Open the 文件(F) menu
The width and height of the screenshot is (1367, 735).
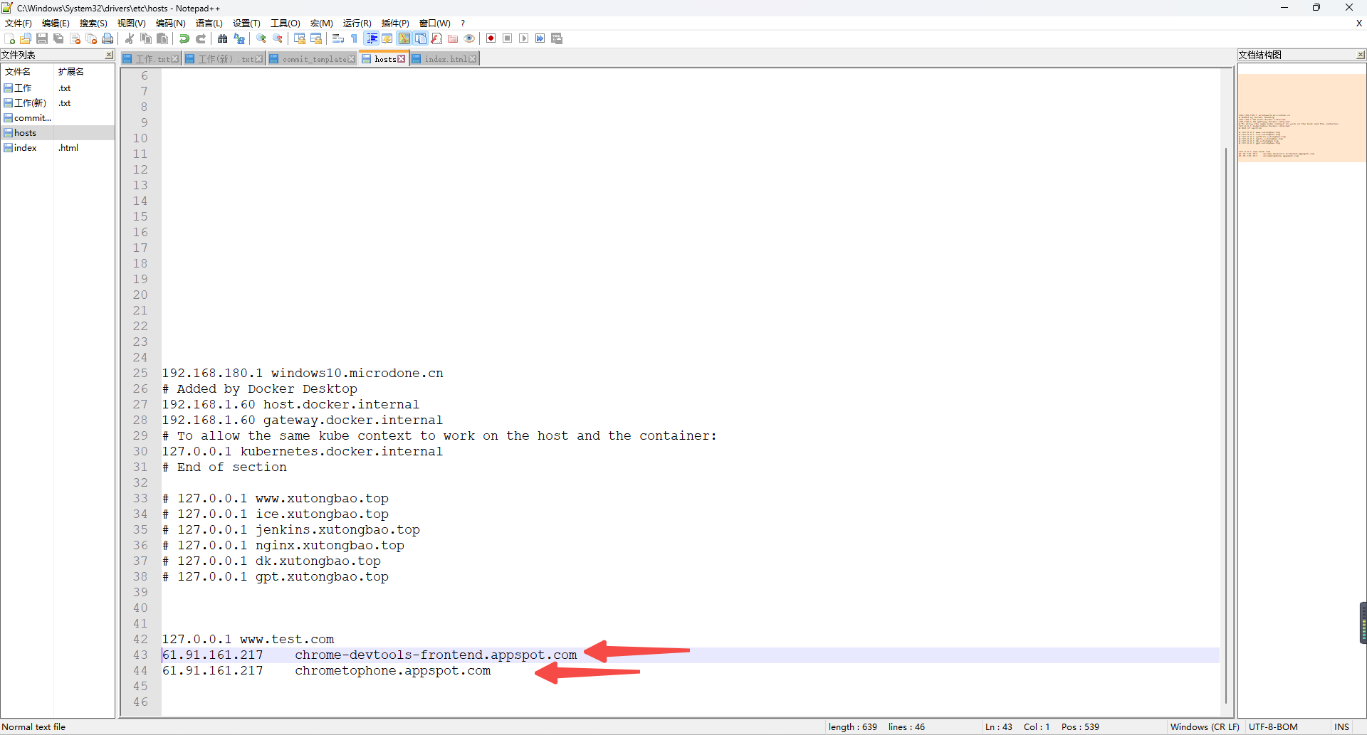pyautogui.click(x=19, y=23)
